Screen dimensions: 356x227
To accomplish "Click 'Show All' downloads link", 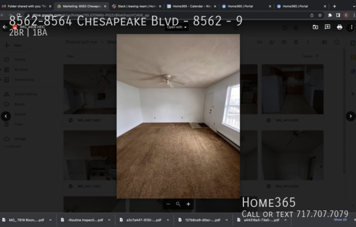I will coord(340,220).
